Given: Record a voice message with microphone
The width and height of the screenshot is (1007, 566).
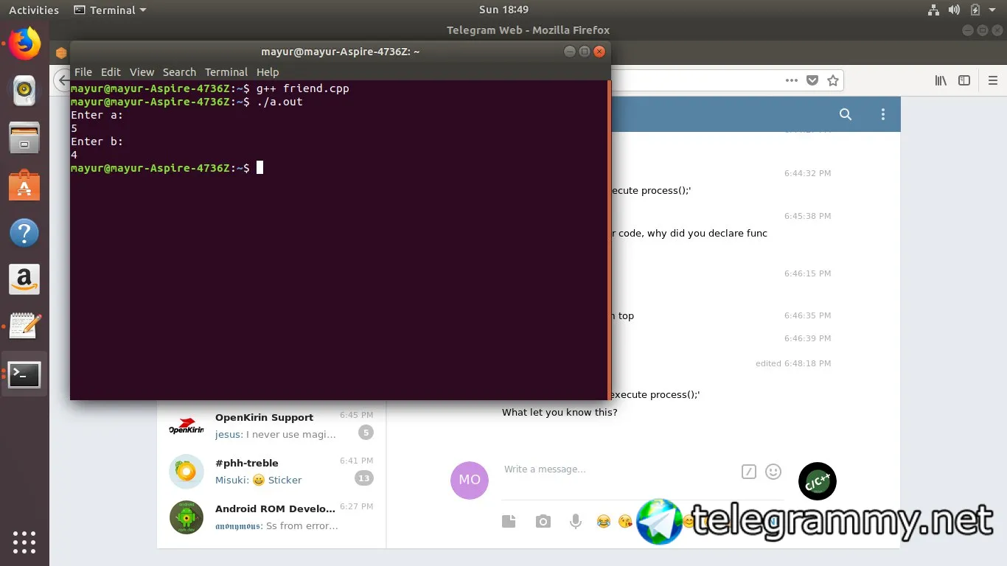Looking at the screenshot, I should tap(576, 522).
